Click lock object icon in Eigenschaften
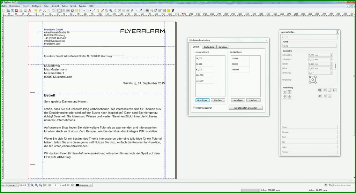The height and width of the screenshot is (193, 356). pos(330,90)
